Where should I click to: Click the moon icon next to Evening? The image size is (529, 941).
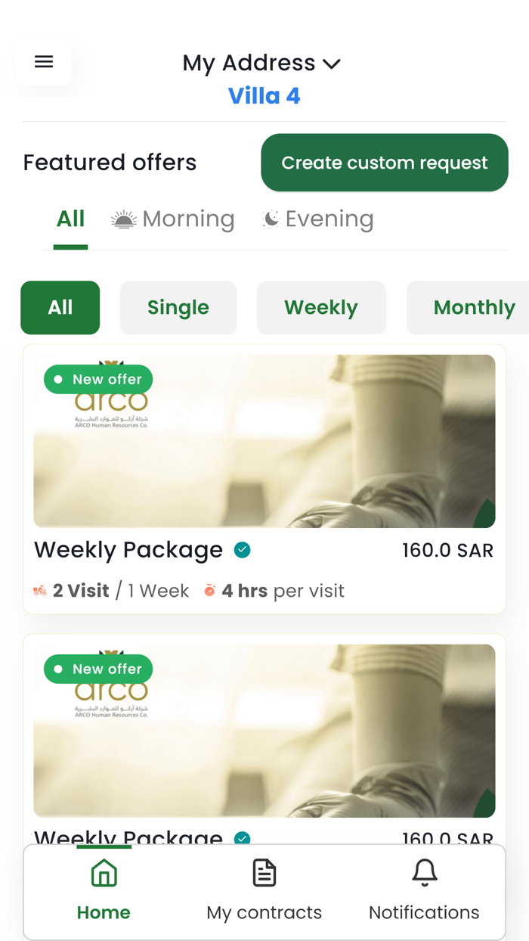tap(272, 218)
